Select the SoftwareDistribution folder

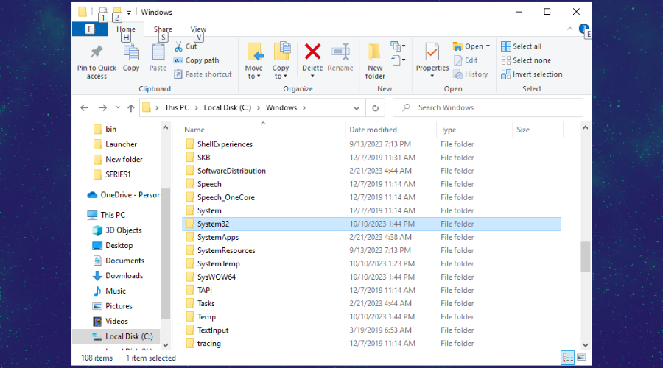(x=372, y=171)
